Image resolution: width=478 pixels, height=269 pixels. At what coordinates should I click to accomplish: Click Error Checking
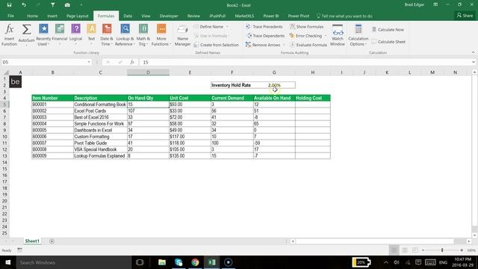pyautogui.click(x=305, y=36)
